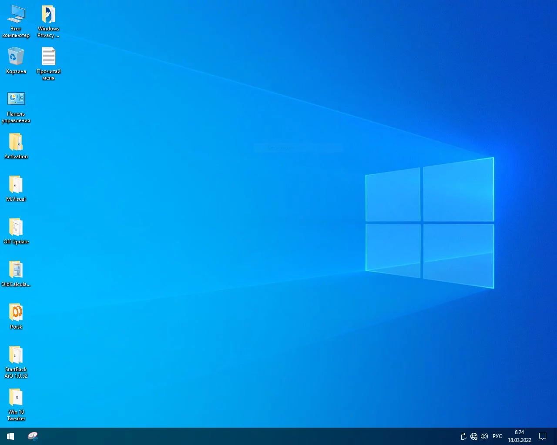
Task: Open the clock showing 6:24 and 18.03.2022
Action: (x=520, y=436)
